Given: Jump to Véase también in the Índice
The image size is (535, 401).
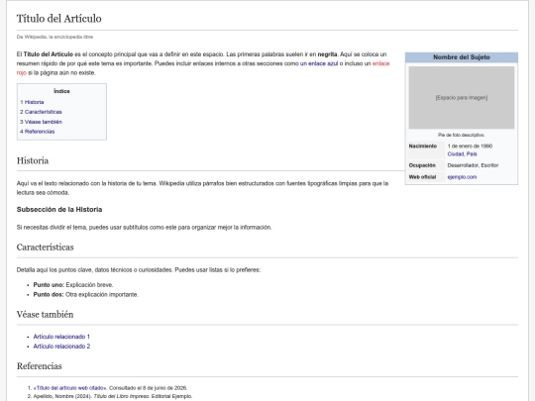Looking at the screenshot, I should pyautogui.click(x=44, y=122).
